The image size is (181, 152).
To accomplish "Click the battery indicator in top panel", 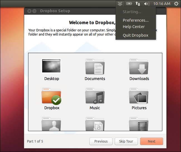I will coord(129,4).
